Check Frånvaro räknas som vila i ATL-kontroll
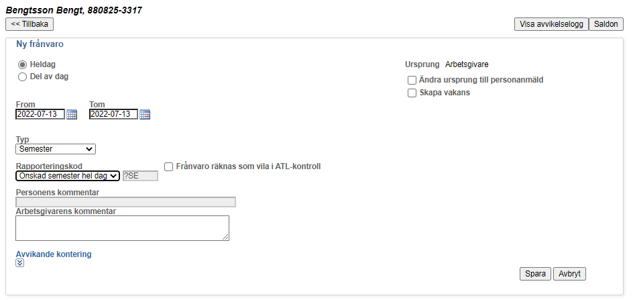 click(x=169, y=166)
